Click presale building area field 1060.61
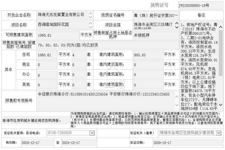The width and height of the screenshot is (225, 150). click(58, 35)
